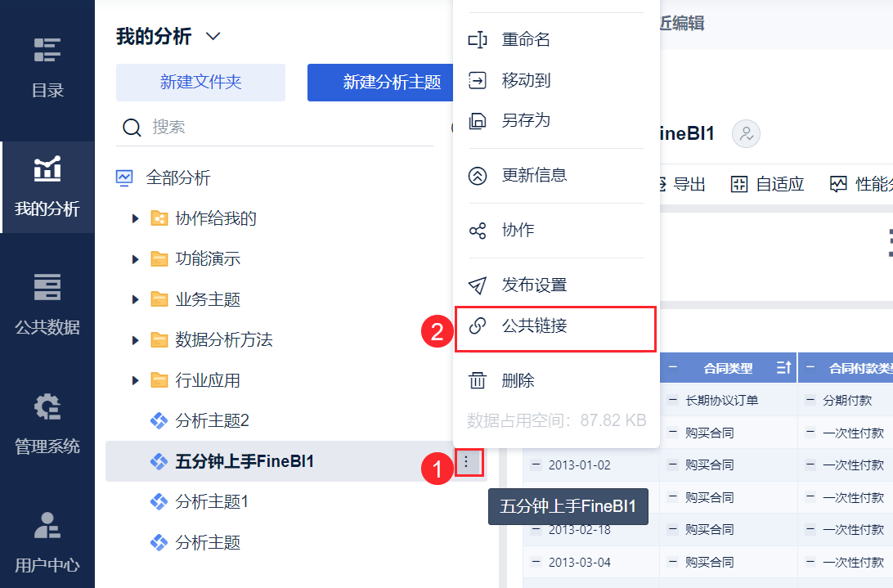Click the 新建文件夹 button
Screen dimensions: 893x588
(x=200, y=83)
